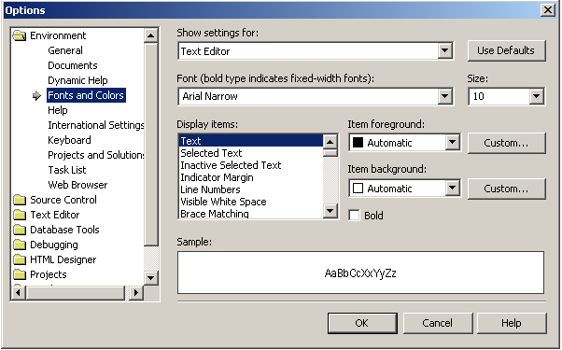
Task: Select Keyboard in the options tree
Action: point(69,140)
